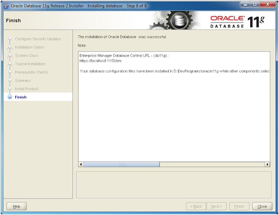
Task: Click the blue Finish step bullet icon
Action: [10, 97]
